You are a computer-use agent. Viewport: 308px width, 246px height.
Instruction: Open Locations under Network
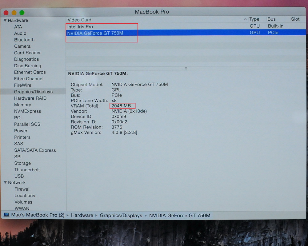pos(25,196)
